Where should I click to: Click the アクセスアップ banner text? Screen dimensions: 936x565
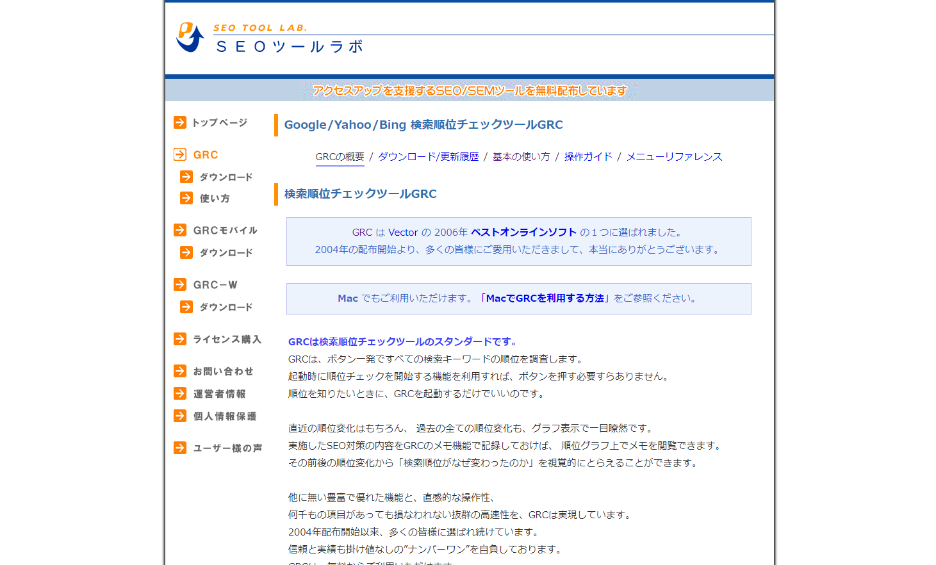click(x=470, y=91)
